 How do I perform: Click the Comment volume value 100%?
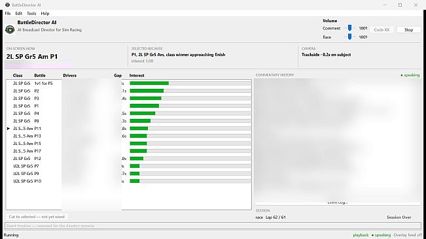[363, 28]
